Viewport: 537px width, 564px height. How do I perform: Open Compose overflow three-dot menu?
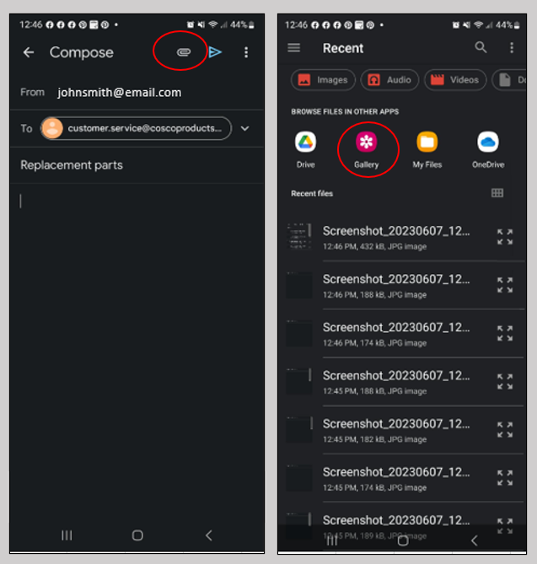(x=246, y=52)
